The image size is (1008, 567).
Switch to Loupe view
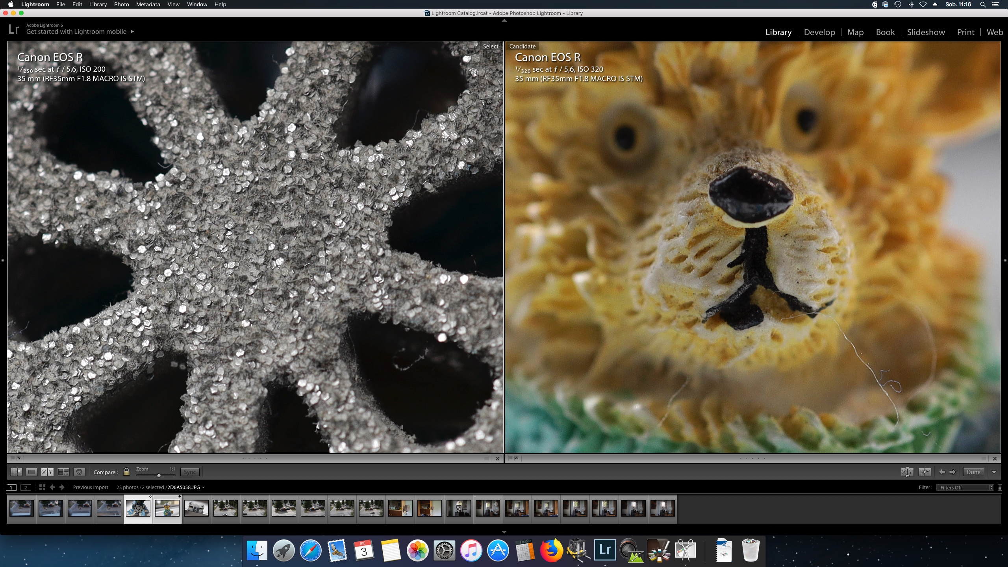click(x=32, y=472)
